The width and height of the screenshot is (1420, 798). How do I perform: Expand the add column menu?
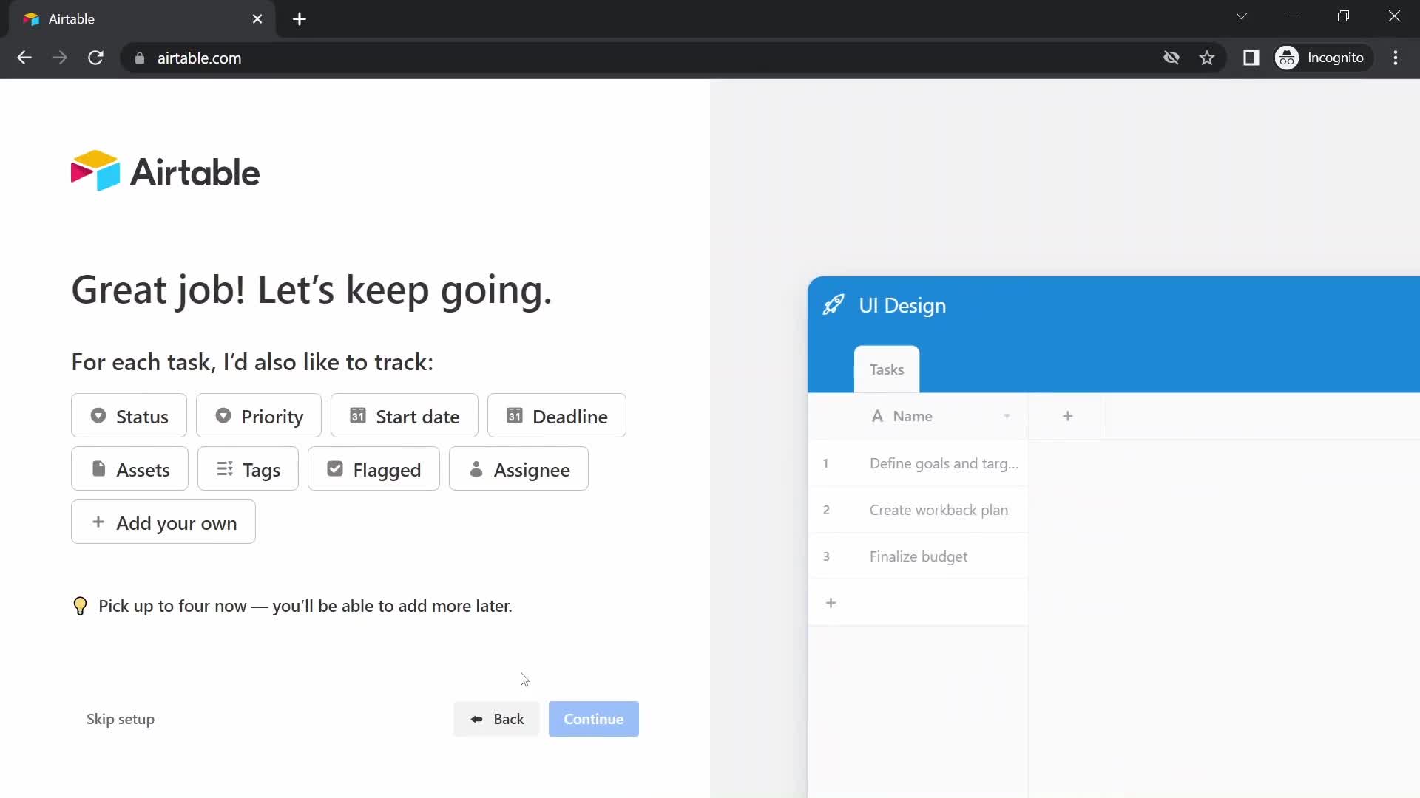pos(1067,415)
